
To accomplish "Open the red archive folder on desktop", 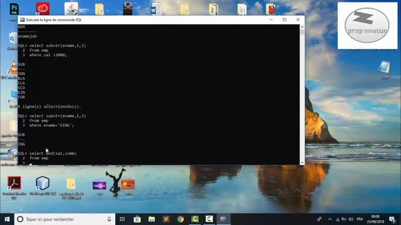I will (270, 9).
